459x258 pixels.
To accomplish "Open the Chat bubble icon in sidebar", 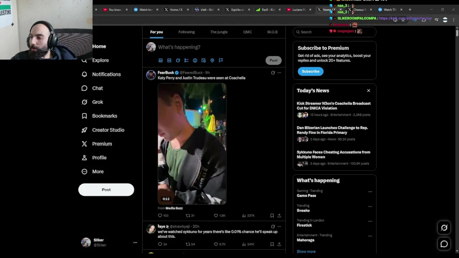I will click(84, 88).
